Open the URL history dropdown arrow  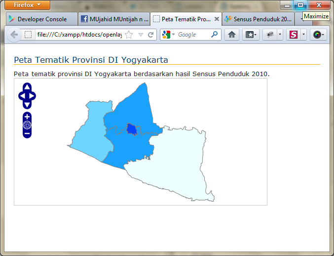click(141, 35)
